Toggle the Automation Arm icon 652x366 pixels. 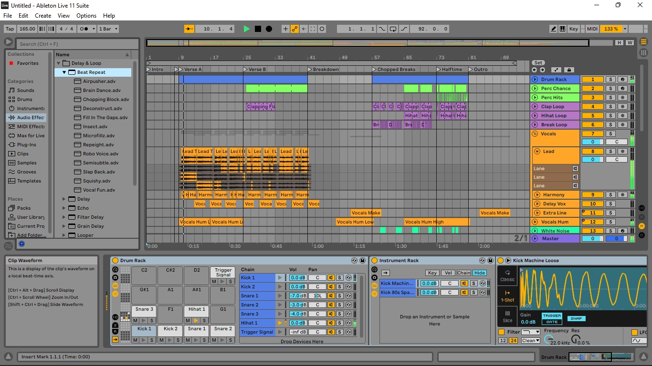(x=294, y=29)
